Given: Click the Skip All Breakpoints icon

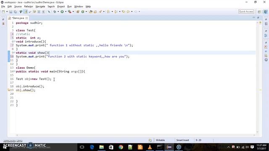Looking at the screenshot, I should [x=49, y=12].
